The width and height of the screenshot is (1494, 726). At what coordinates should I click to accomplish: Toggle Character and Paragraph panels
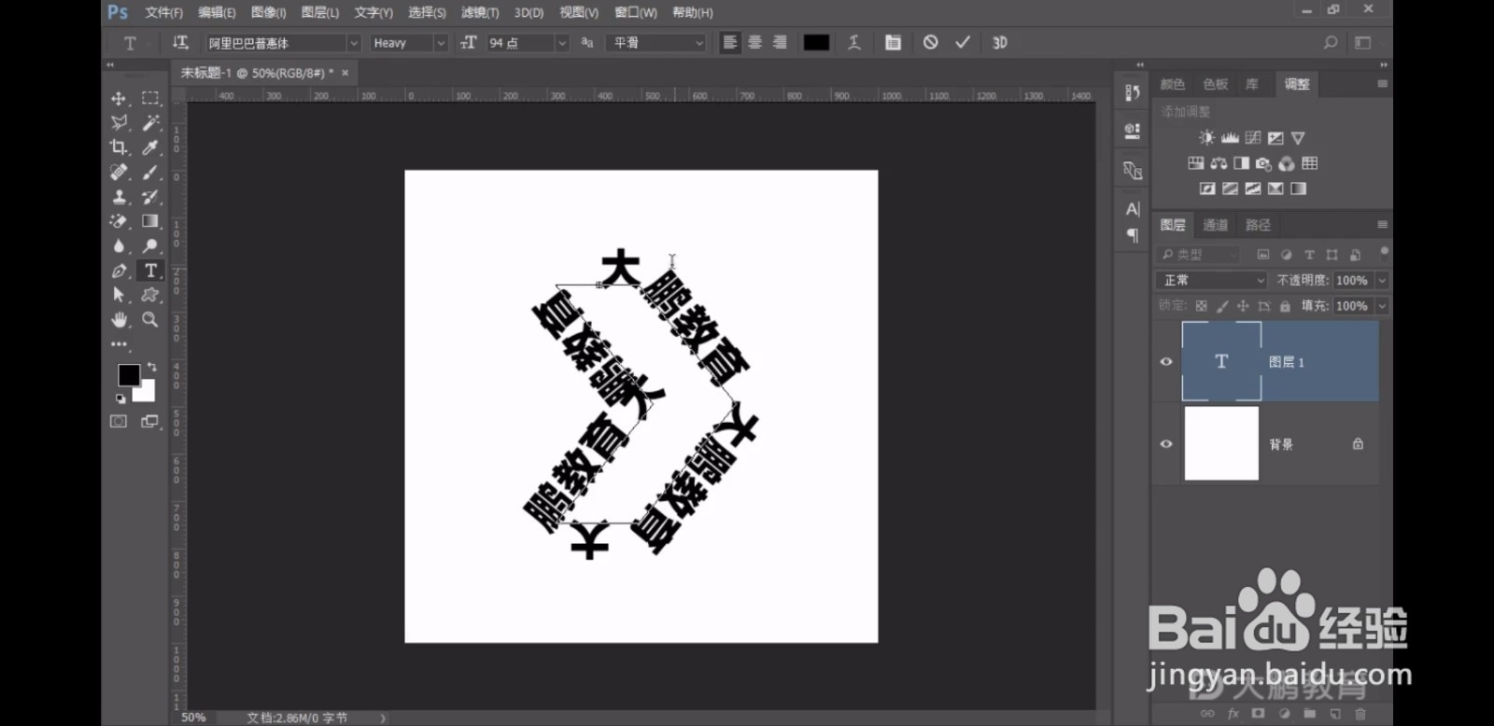893,43
